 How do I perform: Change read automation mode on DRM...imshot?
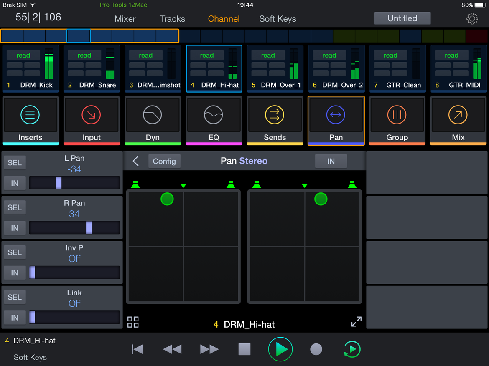145,56
